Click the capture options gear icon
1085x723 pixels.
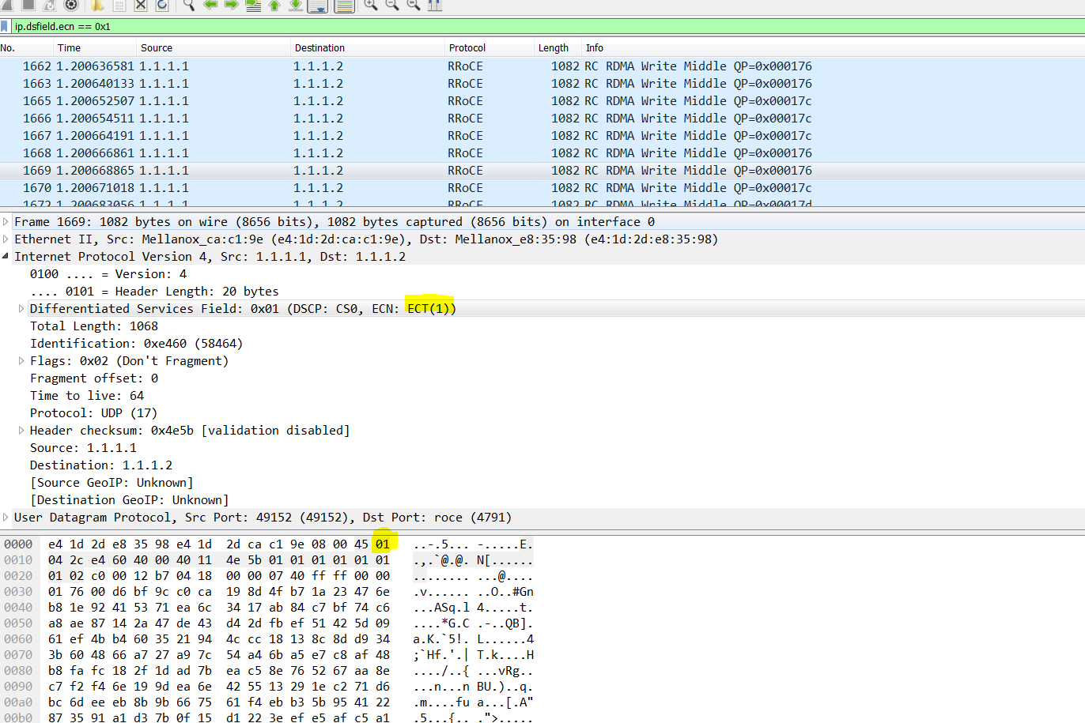coord(71,5)
